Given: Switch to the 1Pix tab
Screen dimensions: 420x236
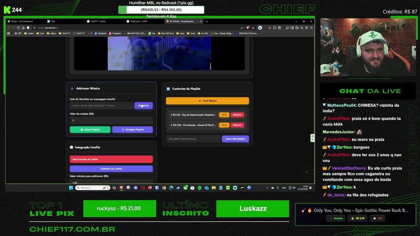Looking at the screenshot, I should click(65, 21).
